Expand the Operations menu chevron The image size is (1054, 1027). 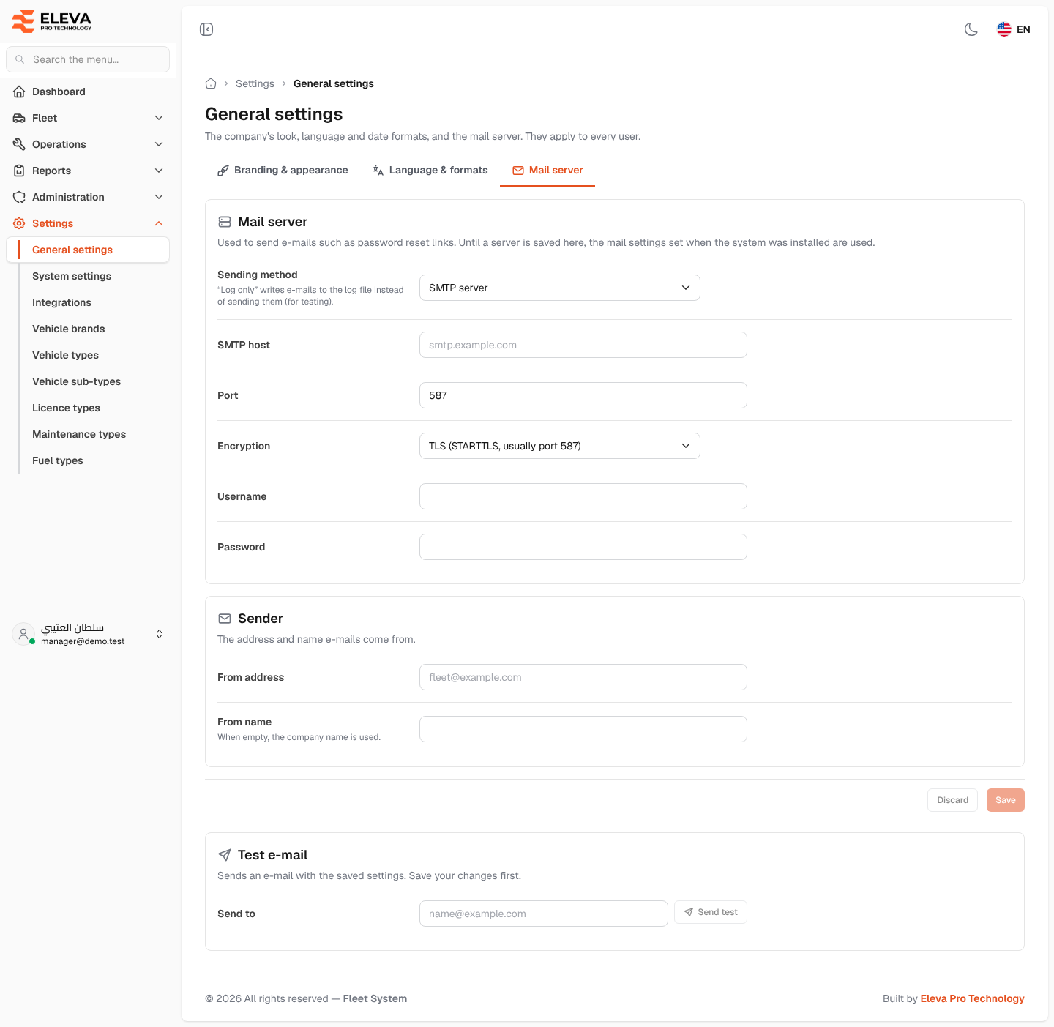coord(159,144)
